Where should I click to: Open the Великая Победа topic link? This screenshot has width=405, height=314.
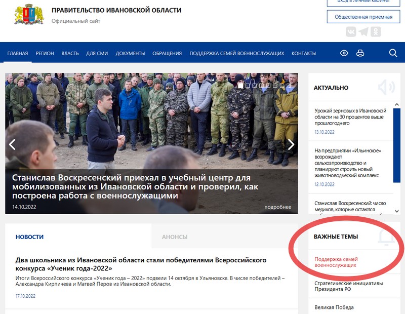tap(334, 307)
